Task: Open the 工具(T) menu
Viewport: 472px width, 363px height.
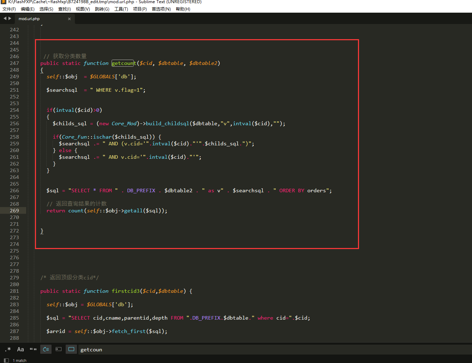Action: pyautogui.click(x=121, y=9)
